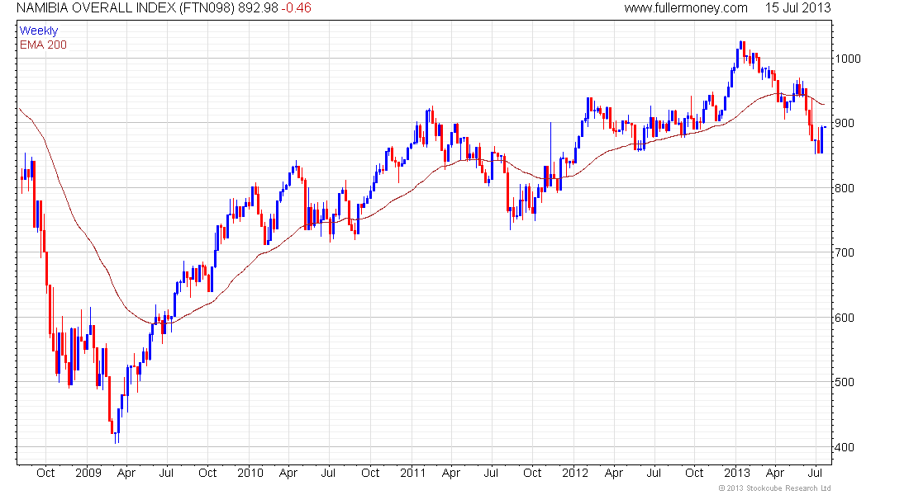This screenshot has height=495, width=909.
Task: Click the 1000 price level on axis
Action: coord(848,59)
